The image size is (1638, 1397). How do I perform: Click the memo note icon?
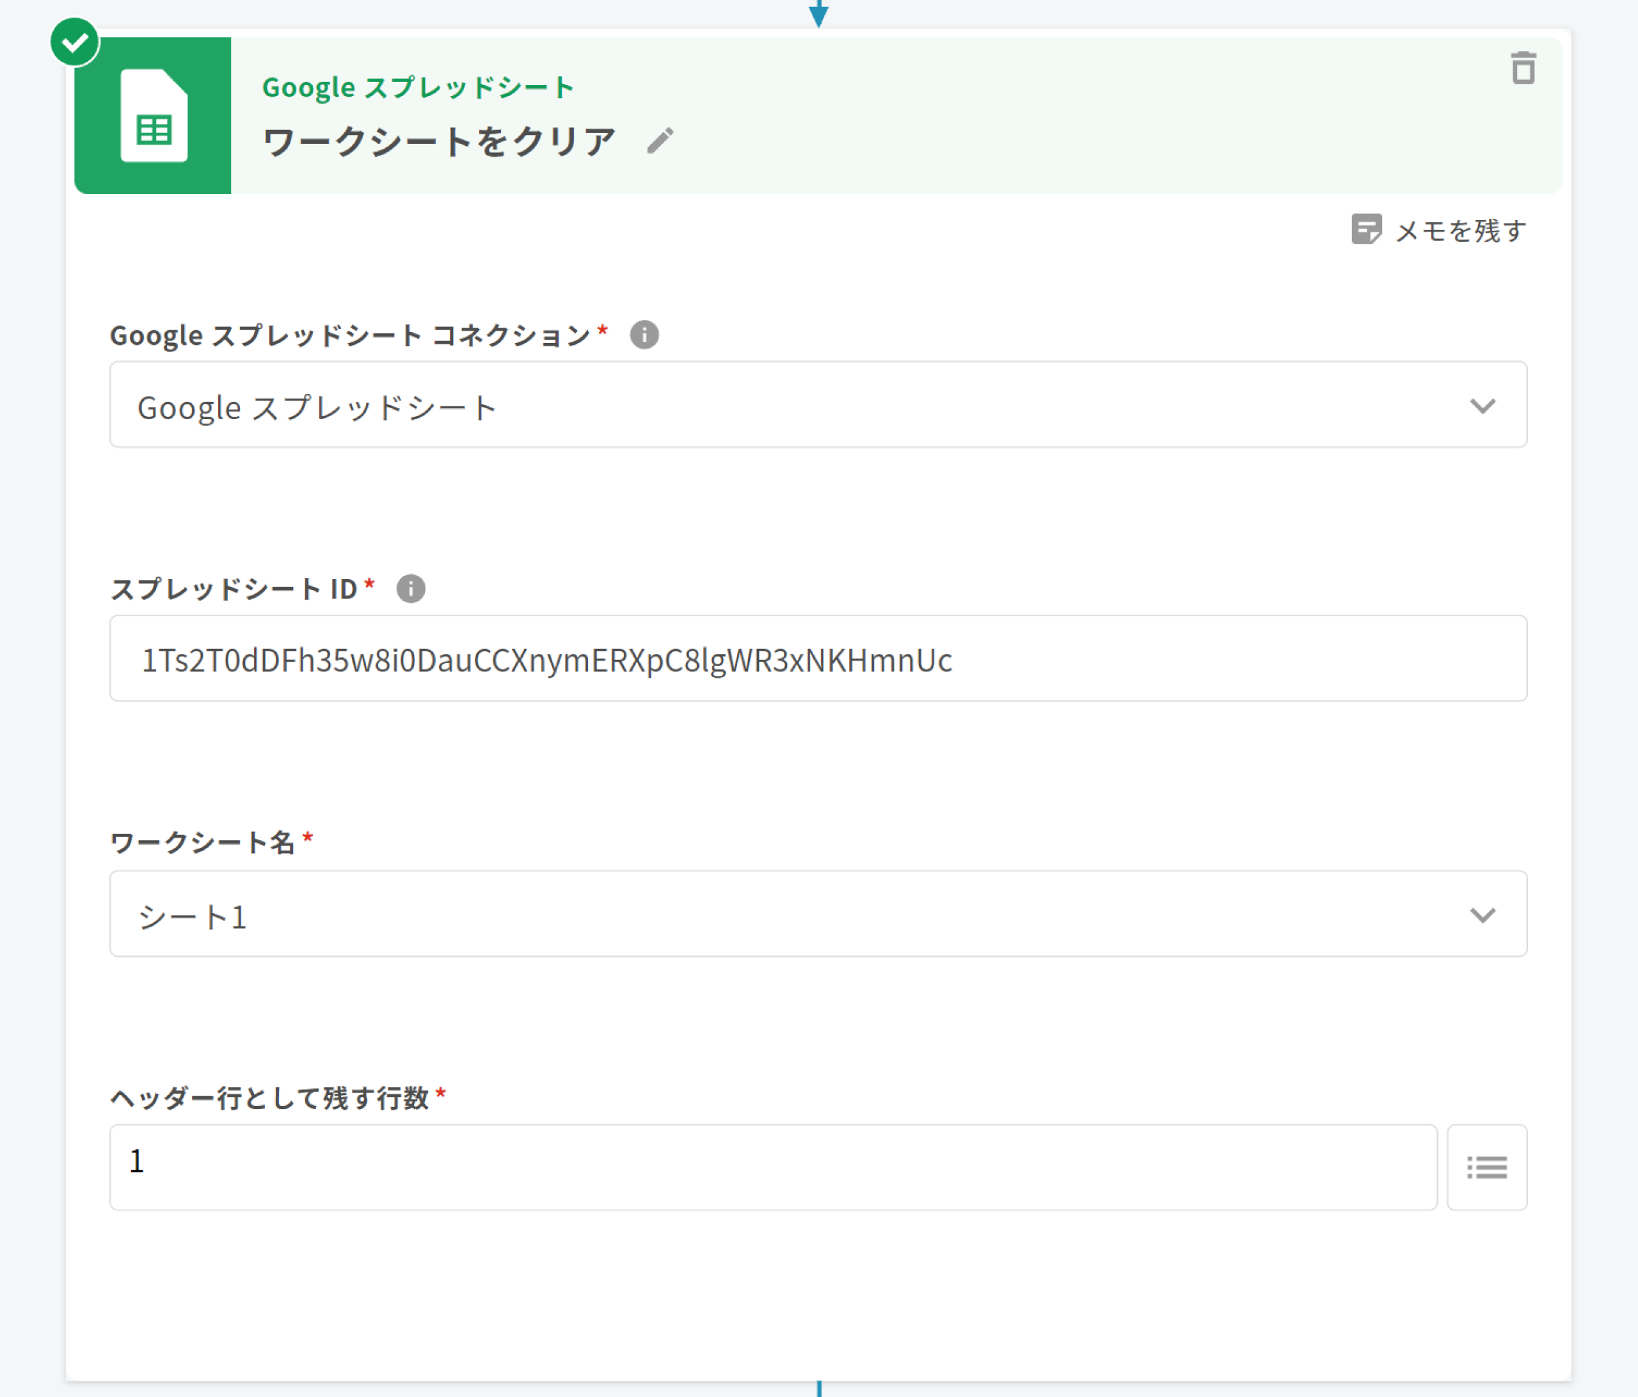[1366, 229]
